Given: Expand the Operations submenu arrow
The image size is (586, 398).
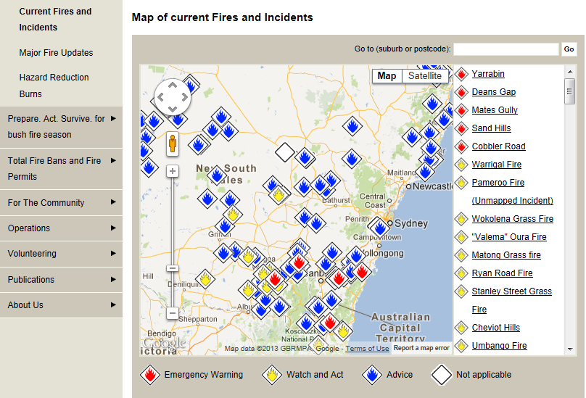Looking at the screenshot, I should (113, 228).
